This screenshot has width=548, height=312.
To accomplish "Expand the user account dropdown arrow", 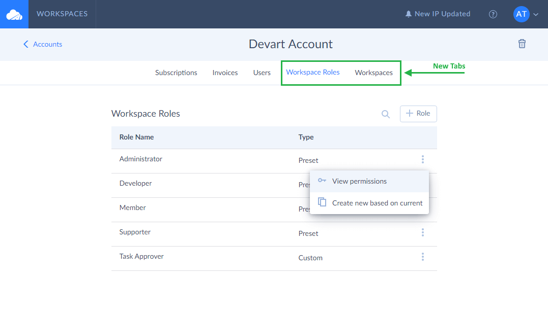I will (x=536, y=15).
